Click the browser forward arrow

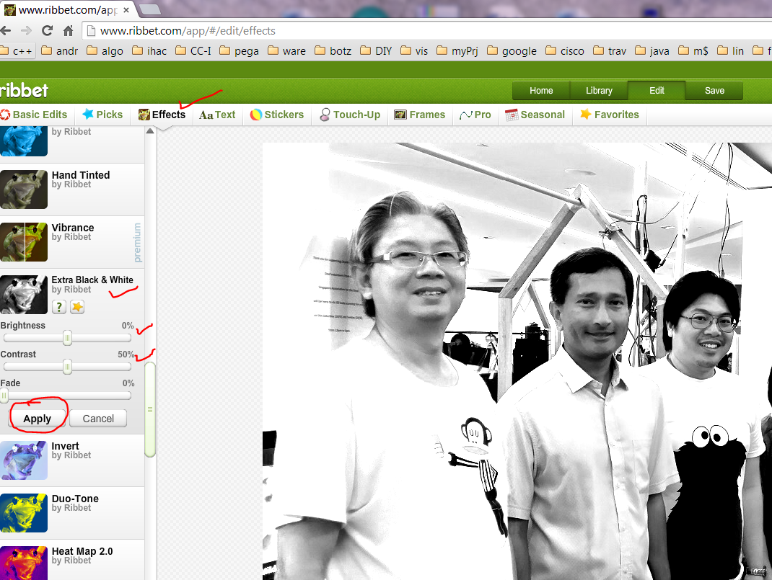26,31
